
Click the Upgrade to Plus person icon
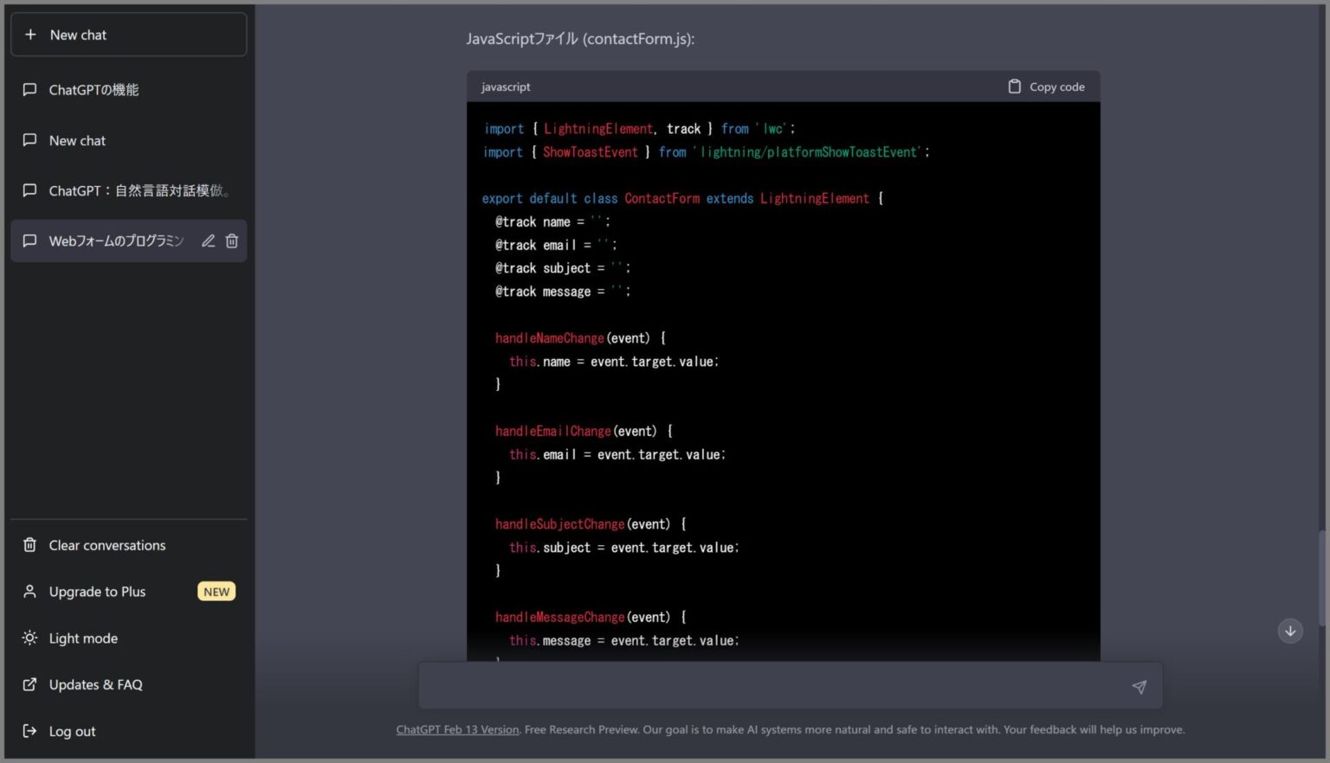[x=29, y=592]
